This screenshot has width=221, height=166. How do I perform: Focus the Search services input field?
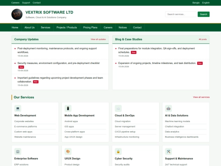click(181, 14)
